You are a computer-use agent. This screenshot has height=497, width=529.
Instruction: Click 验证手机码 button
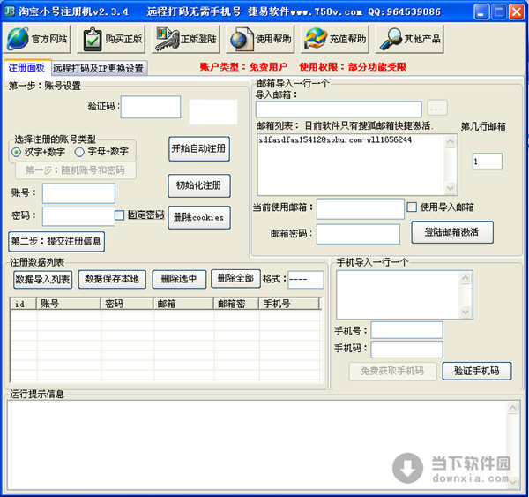(477, 371)
